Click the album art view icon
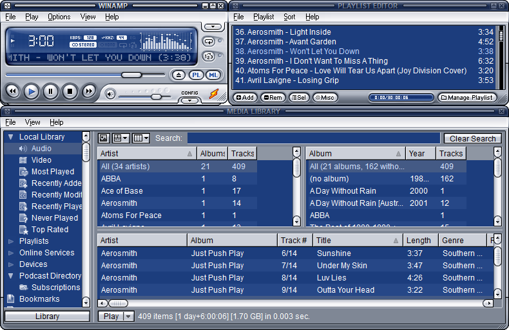 click(104, 138)
